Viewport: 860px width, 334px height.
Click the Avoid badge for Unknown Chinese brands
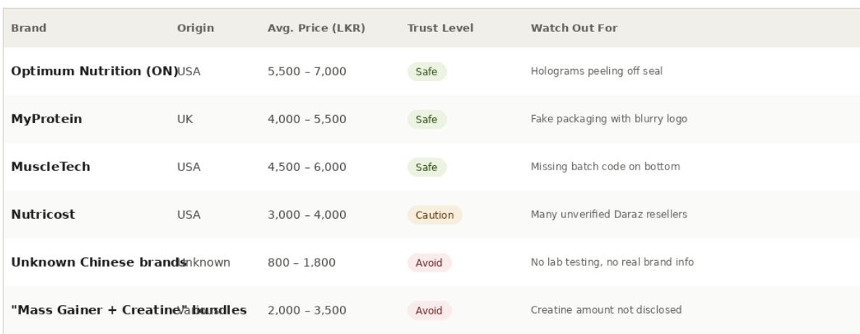(x=429, y=263)
